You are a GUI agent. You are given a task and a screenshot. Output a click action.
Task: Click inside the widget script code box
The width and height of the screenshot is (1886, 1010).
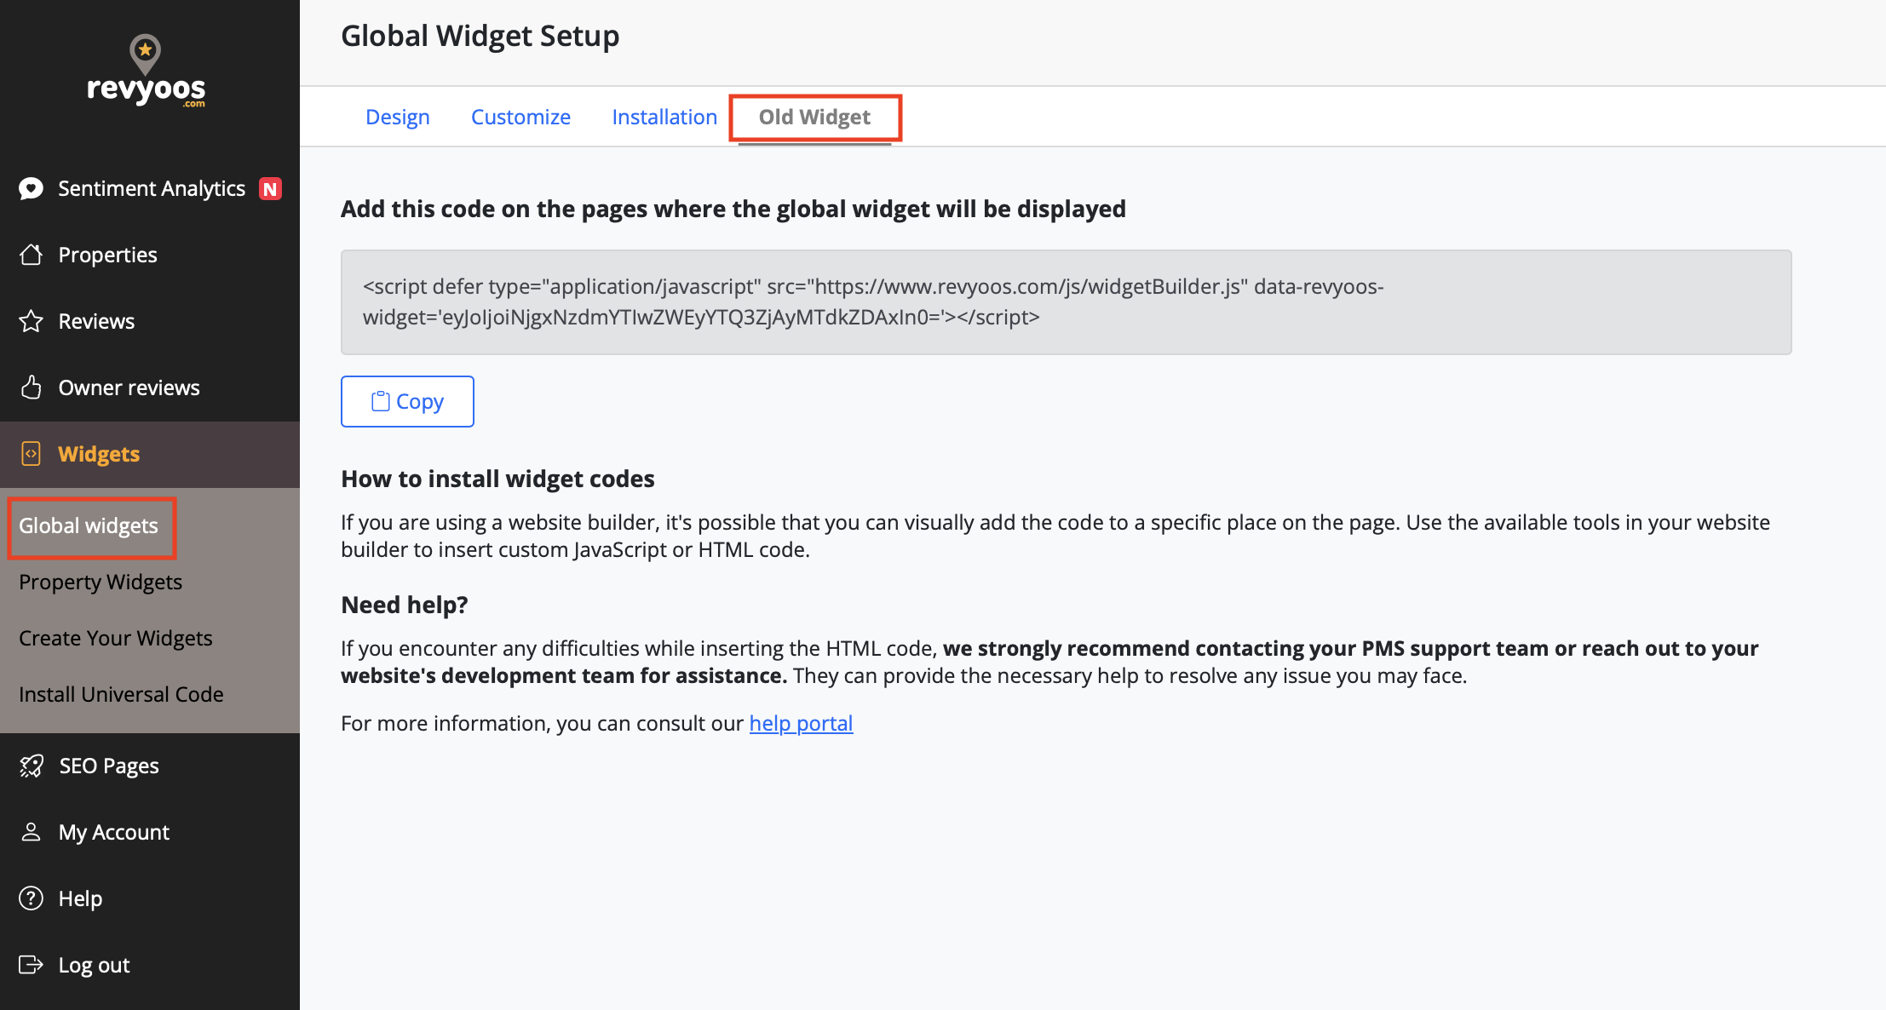(1065, 302)
